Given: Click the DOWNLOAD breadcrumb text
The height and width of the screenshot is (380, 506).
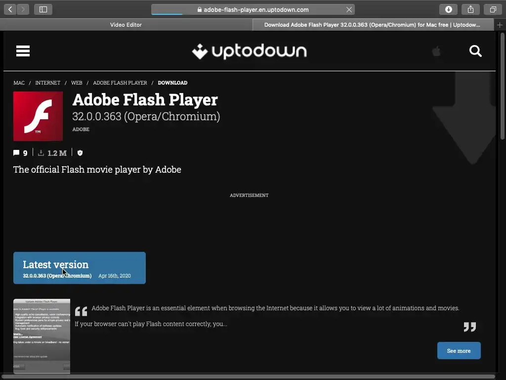Looking at the screenshot, I should 172,83.
